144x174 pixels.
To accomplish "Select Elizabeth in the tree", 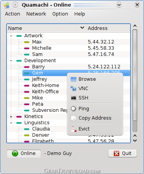I will 43,141.
